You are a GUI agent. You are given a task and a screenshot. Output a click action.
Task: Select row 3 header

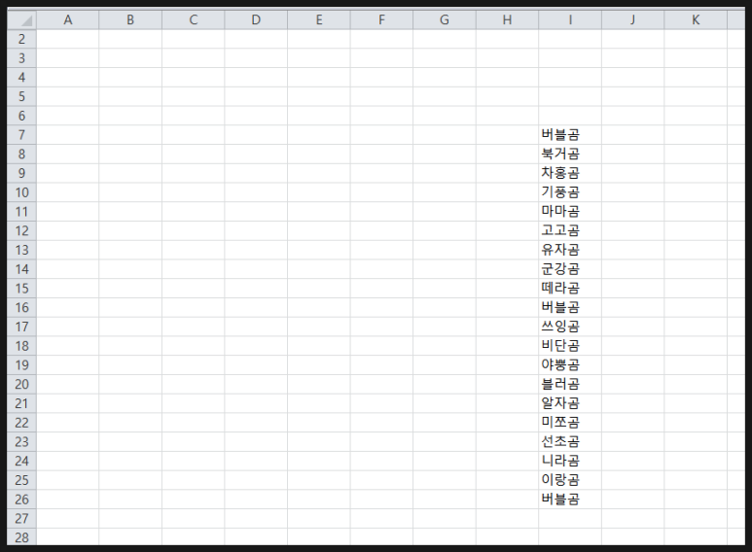click(x=21, y=58)
